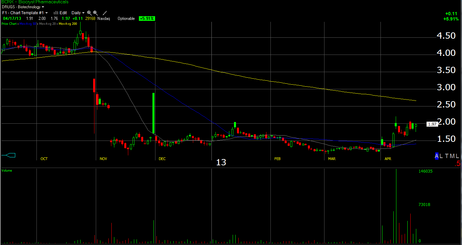Click the 13 year marker on time axis
462x245 pixels.
[221, 162]
